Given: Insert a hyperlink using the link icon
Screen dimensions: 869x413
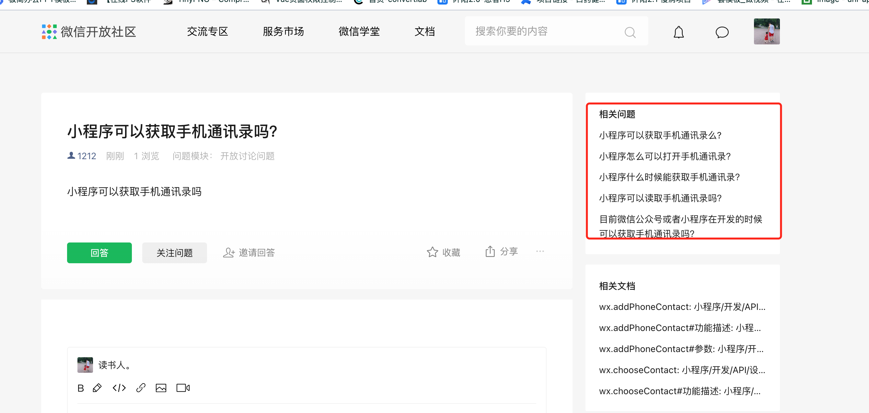Looking at the screenshot, I should click(141, 388).
